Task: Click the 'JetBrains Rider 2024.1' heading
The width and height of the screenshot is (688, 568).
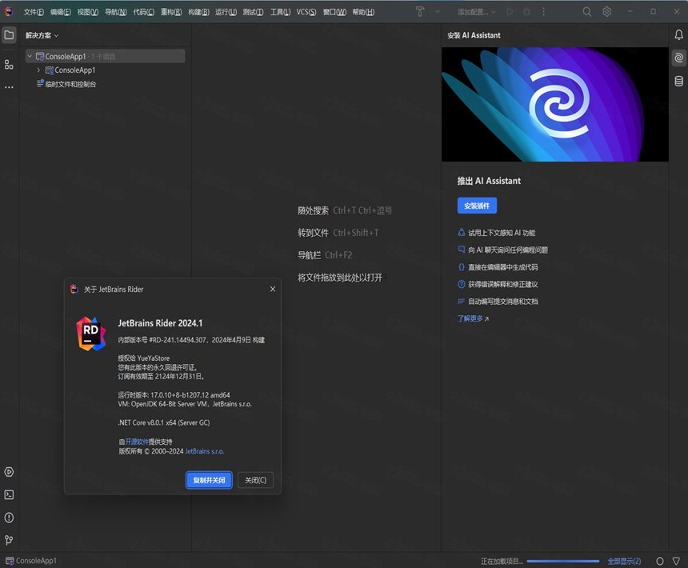Action: tap(160, 323)
